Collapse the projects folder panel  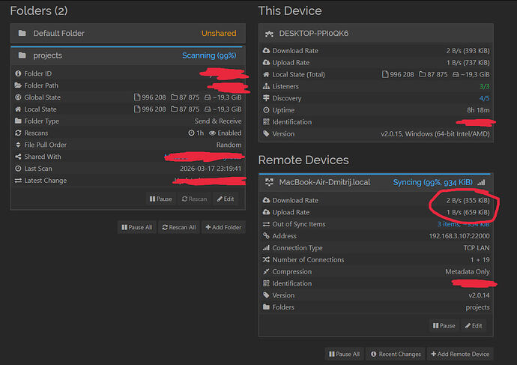pyautogui.click(x=127, y=55)
